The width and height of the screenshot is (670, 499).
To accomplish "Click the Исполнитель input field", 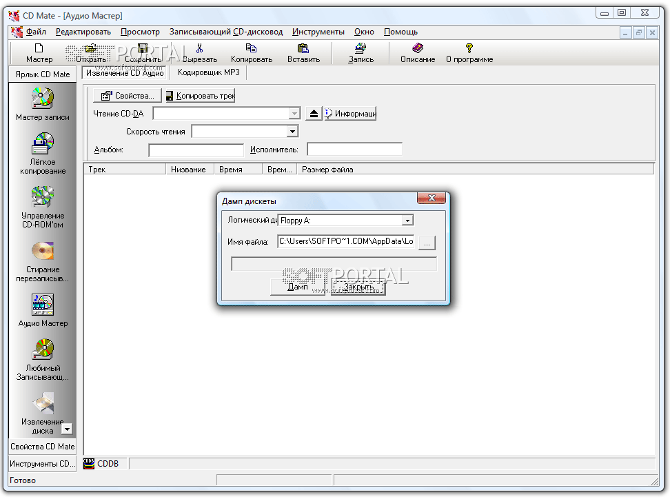I will tap(355, 149).
